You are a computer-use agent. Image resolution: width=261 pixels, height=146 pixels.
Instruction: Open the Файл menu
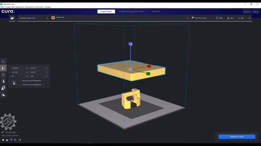point(2,7)
